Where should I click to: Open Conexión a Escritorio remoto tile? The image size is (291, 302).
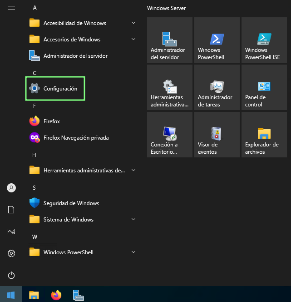[170, 135]
